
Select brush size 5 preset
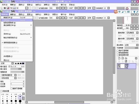pos(3,97)
